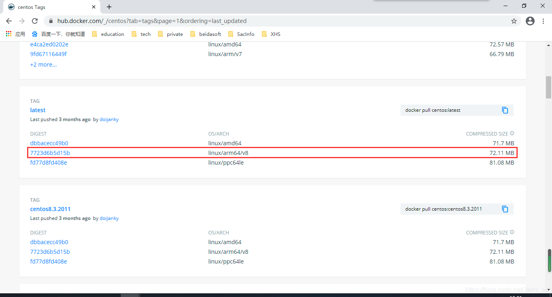Screen dimensions: 552x297
Task: Open doijanky profile under latest tag
Action: 109,119
